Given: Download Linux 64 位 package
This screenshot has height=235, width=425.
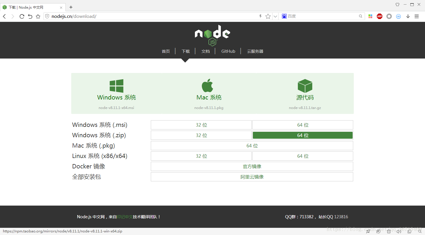Looking at the screenshot, I should (x=303, y=156).
